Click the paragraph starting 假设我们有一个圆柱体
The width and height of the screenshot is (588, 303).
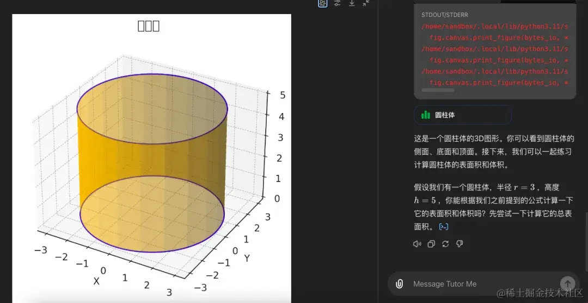pos(493,207)
